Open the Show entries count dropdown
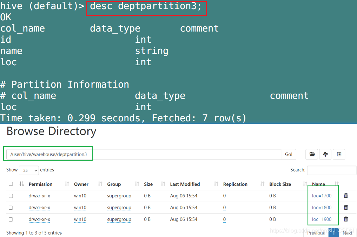 coord(29,170)
